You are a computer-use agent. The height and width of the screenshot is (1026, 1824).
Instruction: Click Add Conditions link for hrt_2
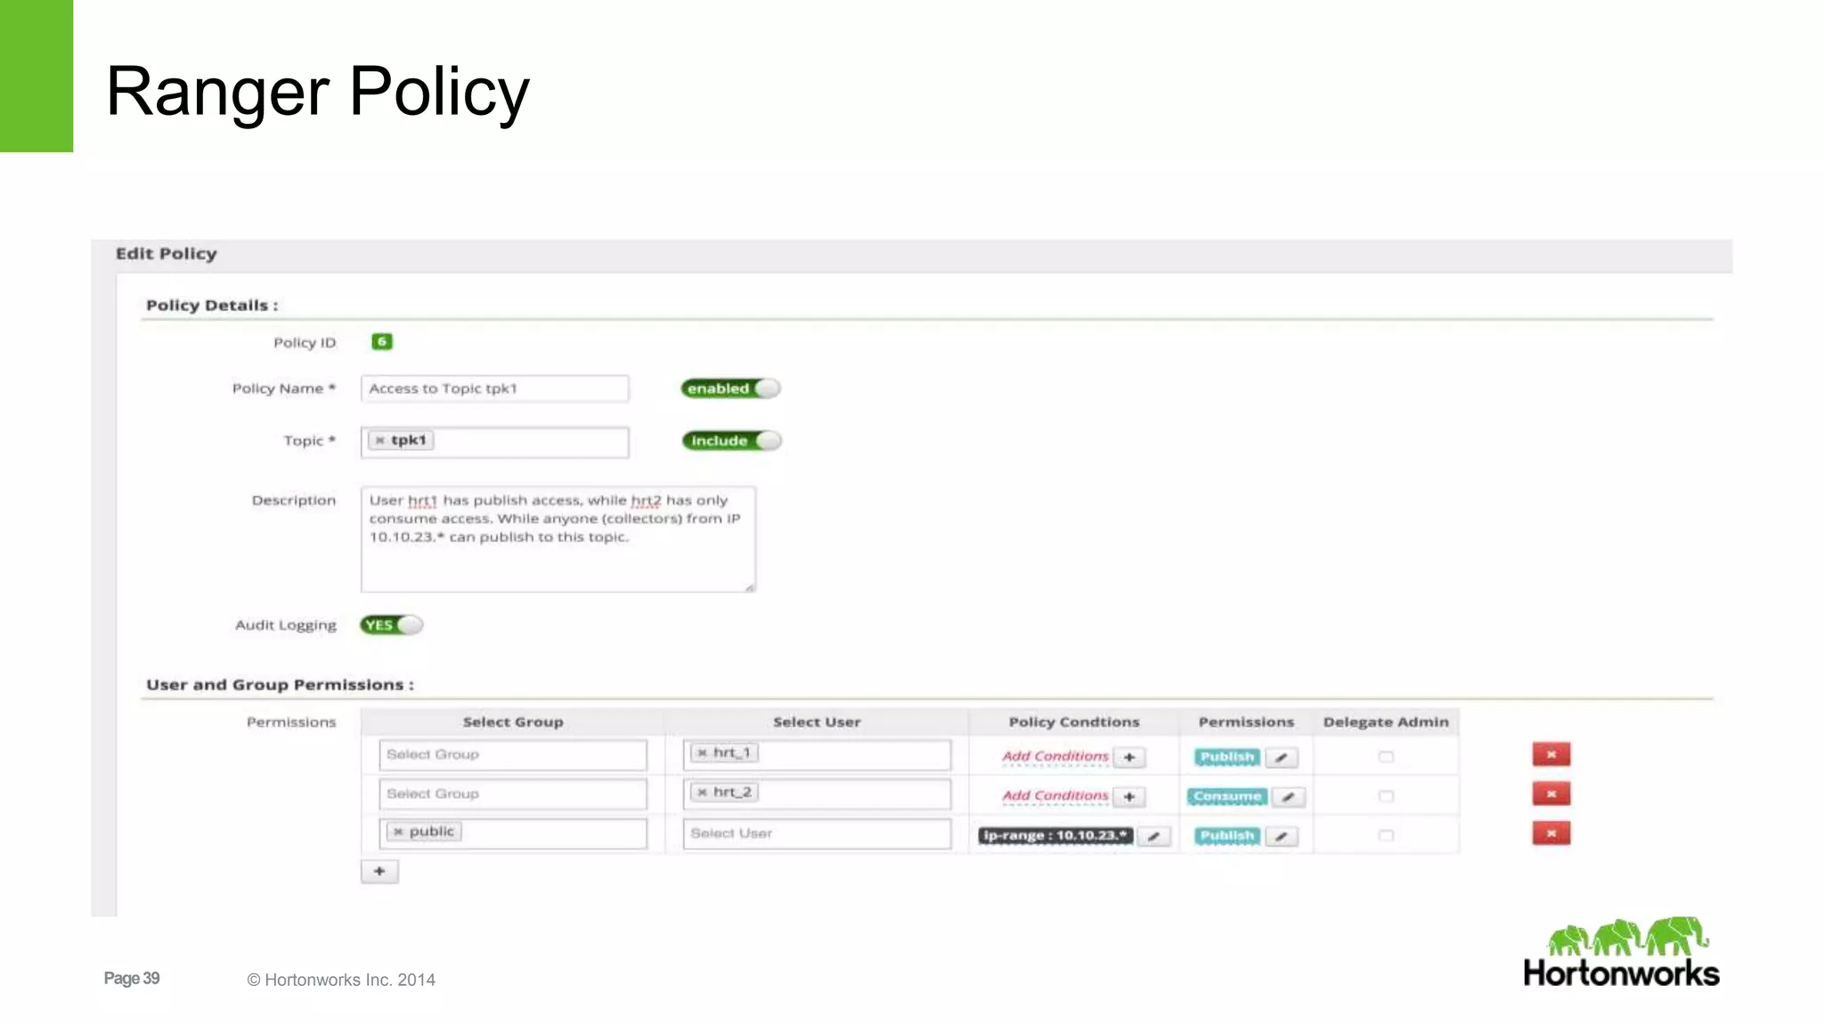[x=1055, y=795]
